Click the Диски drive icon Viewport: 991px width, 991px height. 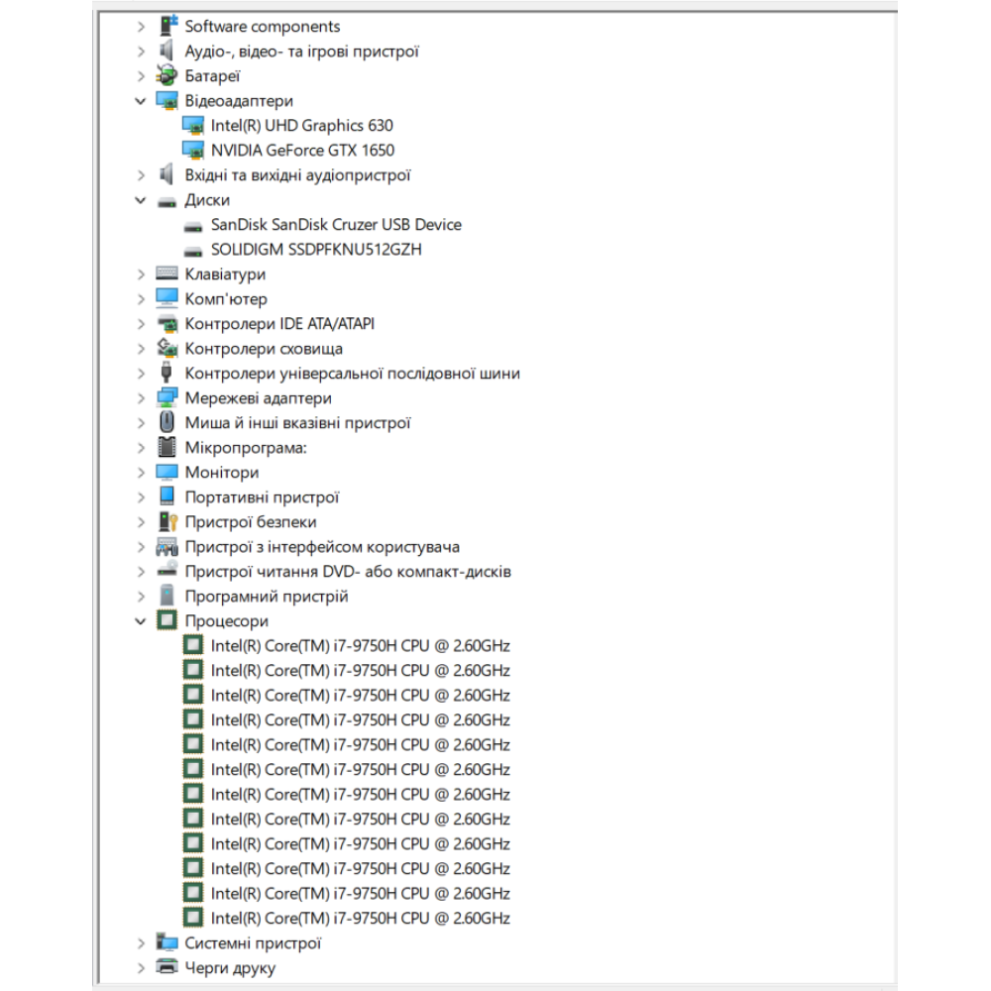point(167,201)
